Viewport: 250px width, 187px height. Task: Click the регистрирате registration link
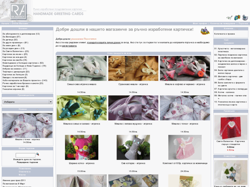pyautogui.click(x=69, y=46)
